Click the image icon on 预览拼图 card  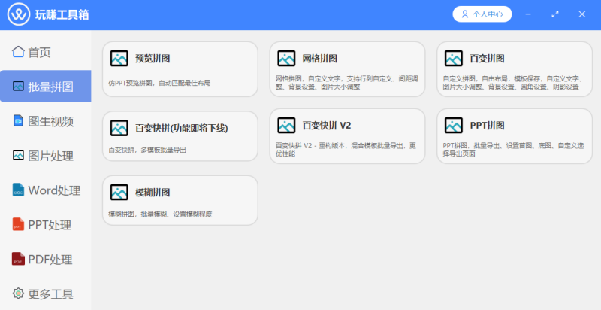[119, 59]
